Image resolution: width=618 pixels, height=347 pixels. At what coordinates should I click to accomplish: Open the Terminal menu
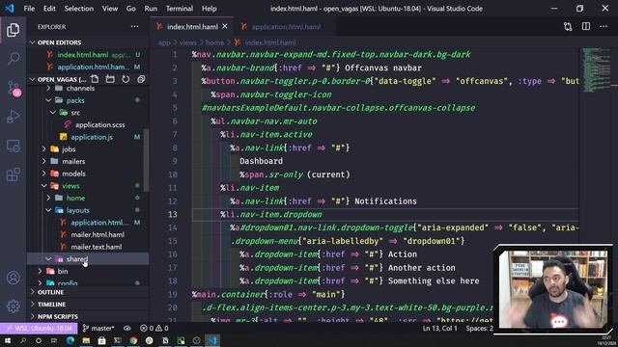tap(180, 9)
